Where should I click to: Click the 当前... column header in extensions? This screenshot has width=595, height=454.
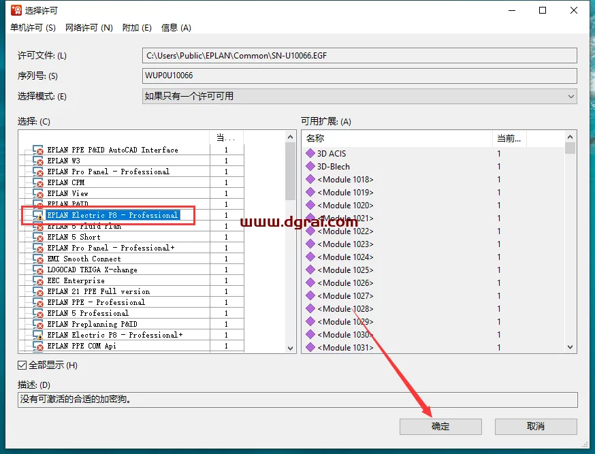[x=509, y=138]
